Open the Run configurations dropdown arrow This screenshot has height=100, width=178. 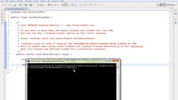[x=28, y=5]
